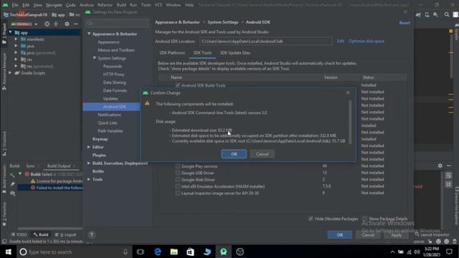Open the File menu

pos(15,5)
